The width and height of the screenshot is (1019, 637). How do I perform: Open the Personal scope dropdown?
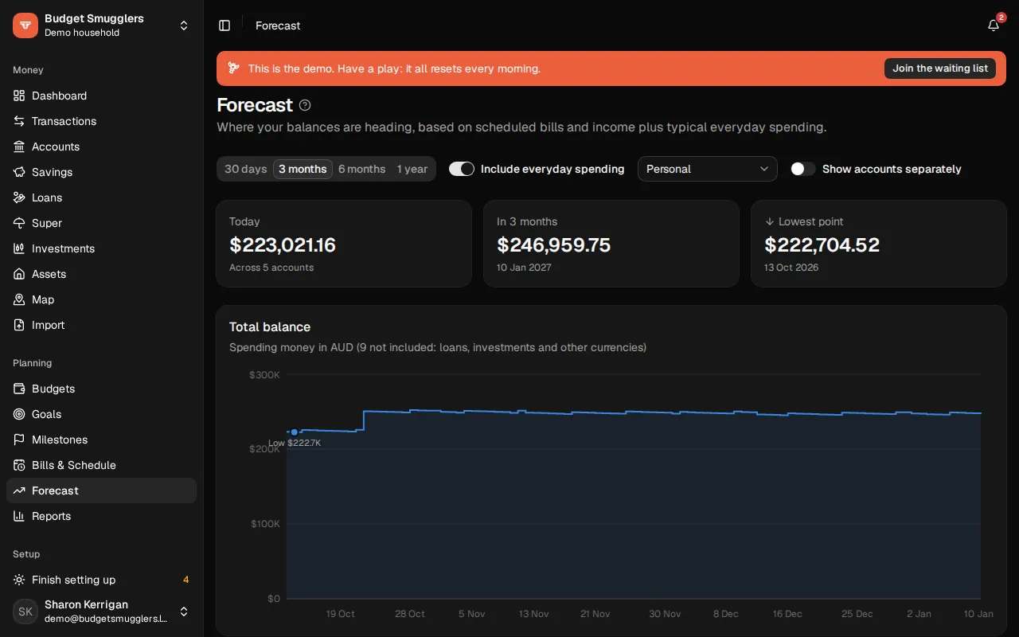tap(708, 169)
